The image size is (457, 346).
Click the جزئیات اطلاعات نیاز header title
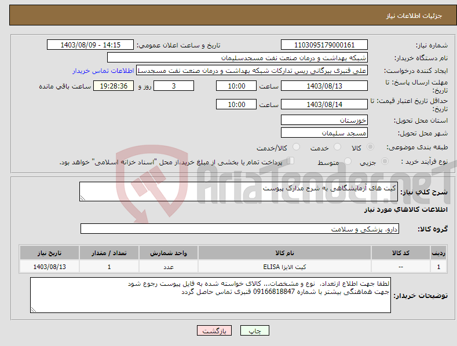[x=414, y=16]
